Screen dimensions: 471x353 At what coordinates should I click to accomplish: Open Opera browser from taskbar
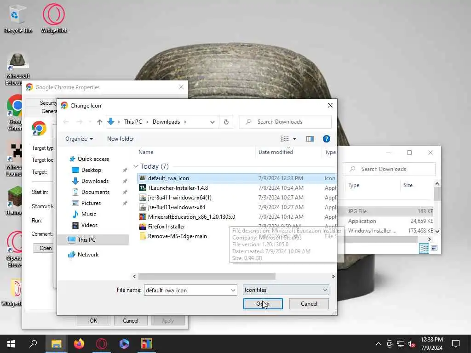[102, 344]
